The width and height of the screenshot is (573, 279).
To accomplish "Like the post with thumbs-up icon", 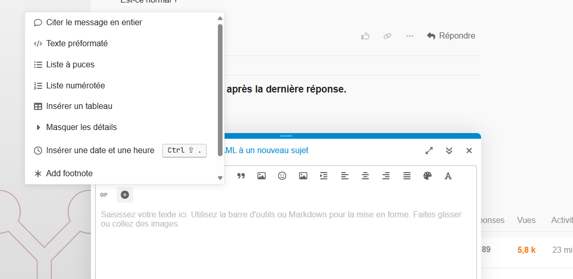I will point(365,36).
